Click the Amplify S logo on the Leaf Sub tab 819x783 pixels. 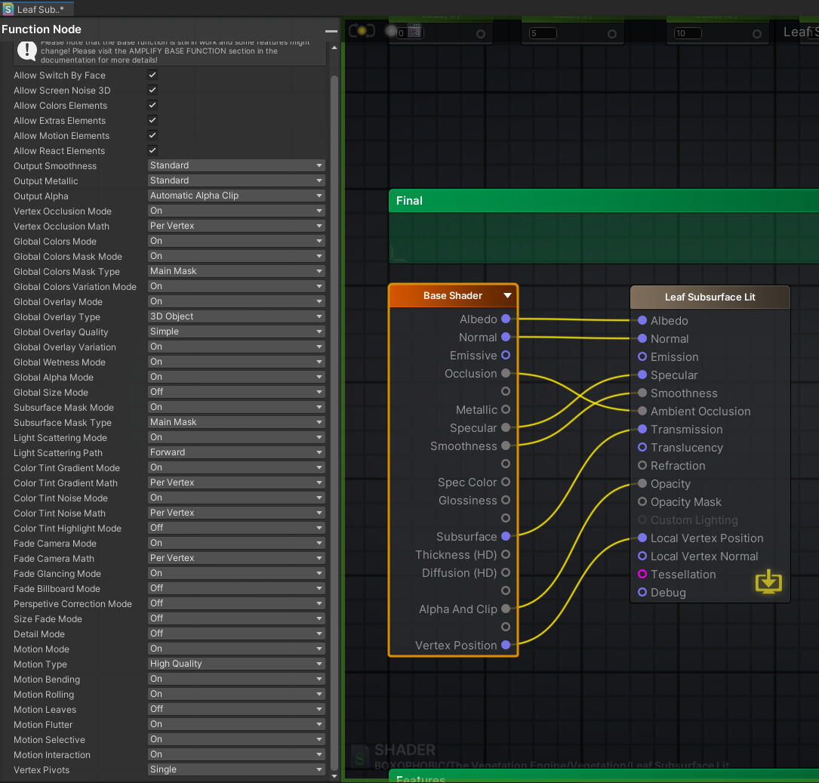pyautogui.click(x=8, y=8)
